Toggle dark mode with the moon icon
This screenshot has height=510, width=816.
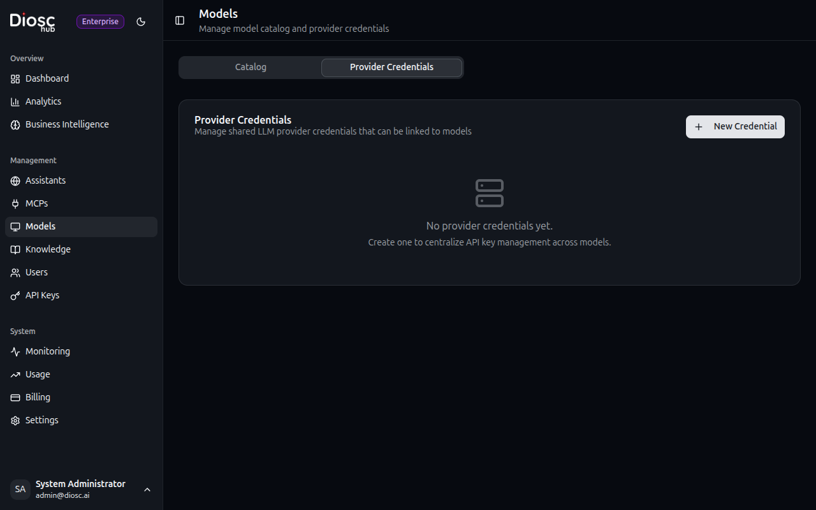[141, 21]
